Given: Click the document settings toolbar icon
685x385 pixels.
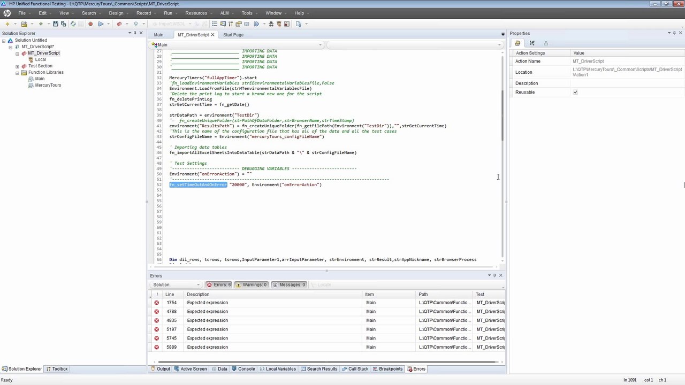Looking at the screenshot, I should (x=299, y=24).
